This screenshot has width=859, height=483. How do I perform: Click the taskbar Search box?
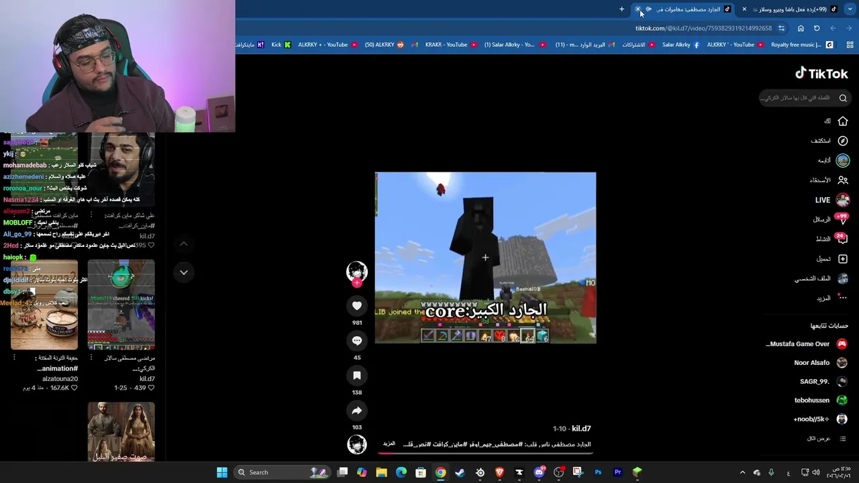pos(283,472)
